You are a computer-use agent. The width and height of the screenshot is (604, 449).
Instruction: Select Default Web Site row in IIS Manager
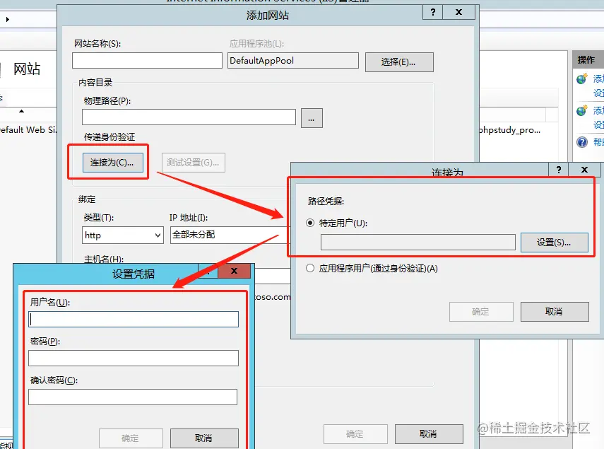[28, 130]
